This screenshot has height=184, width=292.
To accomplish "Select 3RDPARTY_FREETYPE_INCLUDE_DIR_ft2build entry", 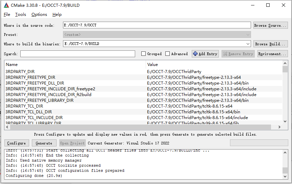I will tap(48, 95).
